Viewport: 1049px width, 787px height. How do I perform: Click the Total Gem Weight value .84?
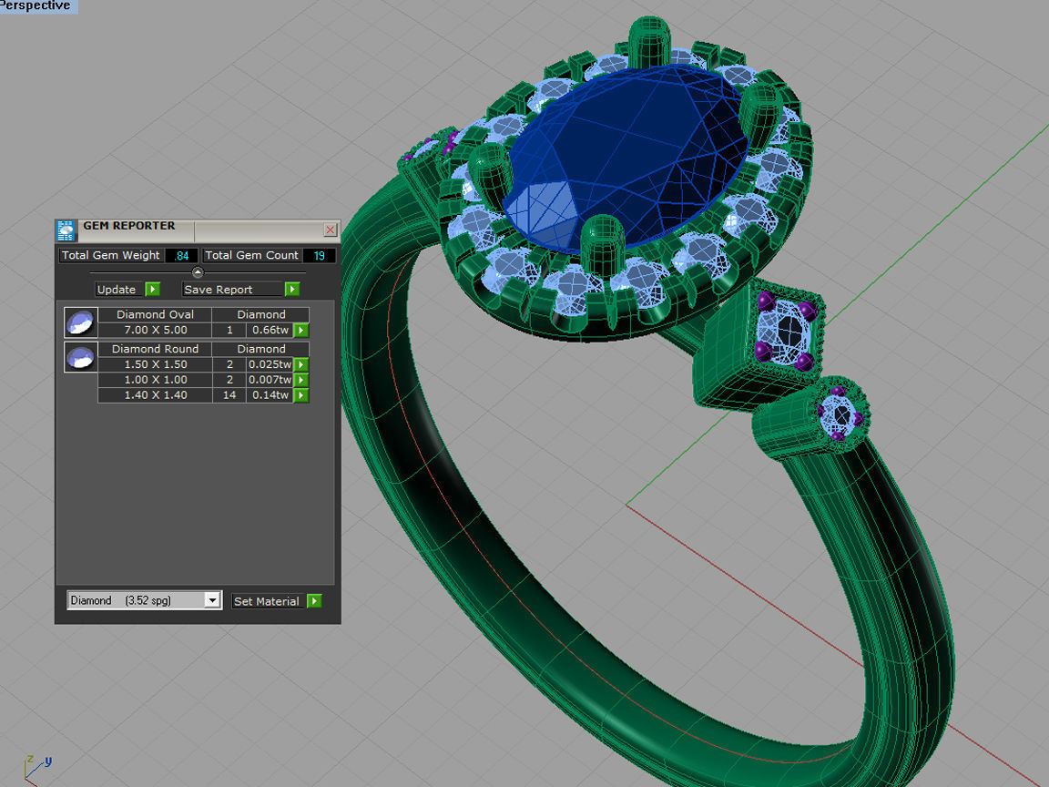182,255
